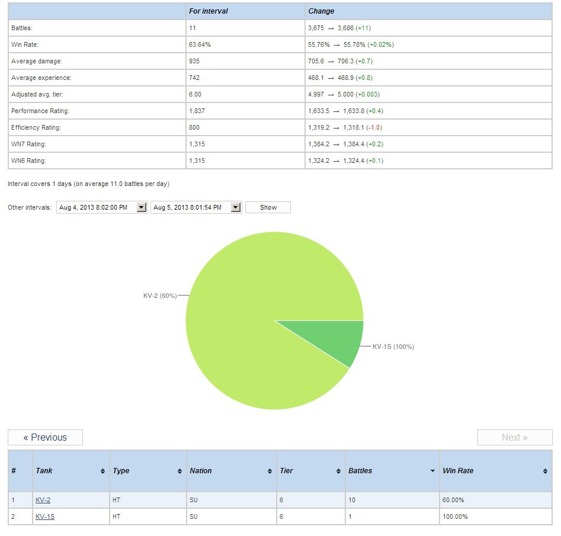561x536 pixels.
Task: Click the KV-2 (60%) chart label
Action: point(160,296)
